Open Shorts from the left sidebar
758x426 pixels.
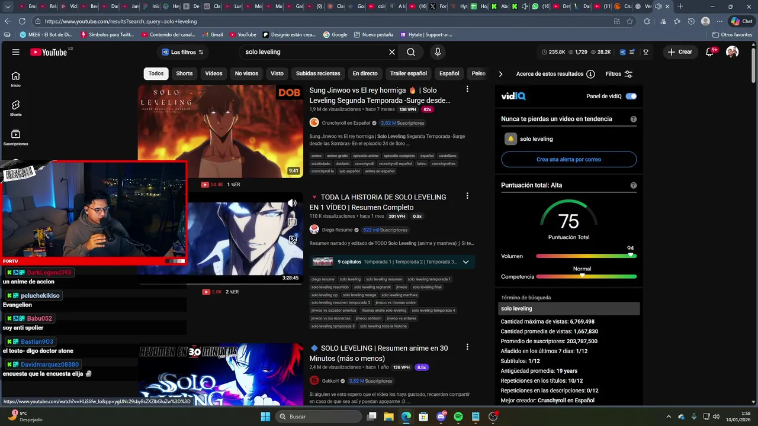point(16,108)
